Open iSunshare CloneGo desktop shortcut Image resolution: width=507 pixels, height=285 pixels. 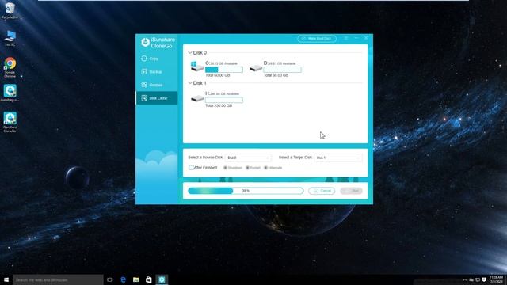tap(10, 122)
